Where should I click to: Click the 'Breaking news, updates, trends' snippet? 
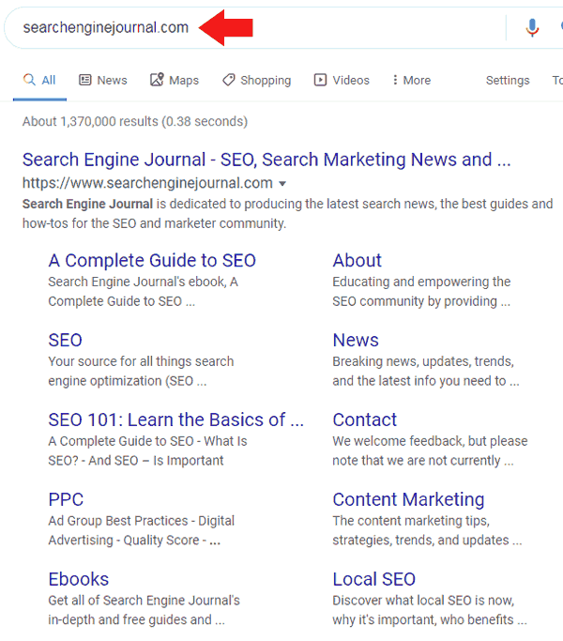click(x=426, y=372)
